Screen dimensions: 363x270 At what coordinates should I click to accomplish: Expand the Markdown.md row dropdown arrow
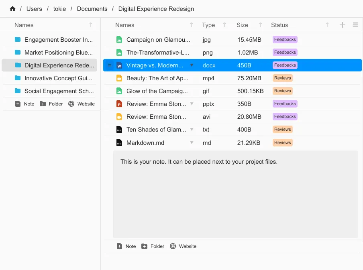click(x=192, y=143)
